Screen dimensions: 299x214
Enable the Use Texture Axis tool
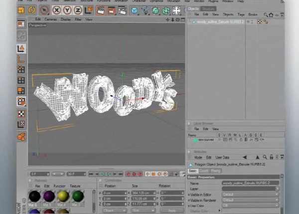point(21,124)
